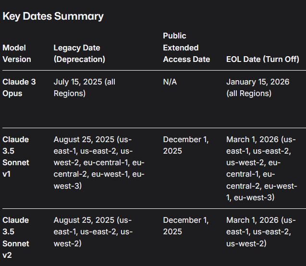This screenshot has width=306, height=266.
Task: Select the Claude 3.5 Sonnet v1 row label
Action: 16,157
